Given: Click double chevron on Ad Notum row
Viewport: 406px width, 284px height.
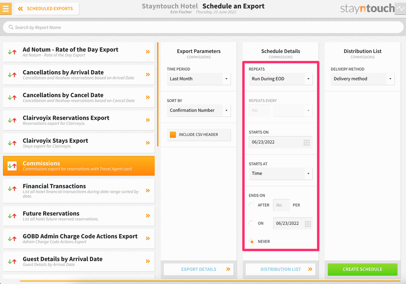Looking at the screenshot, I should (x=148, y=52).
